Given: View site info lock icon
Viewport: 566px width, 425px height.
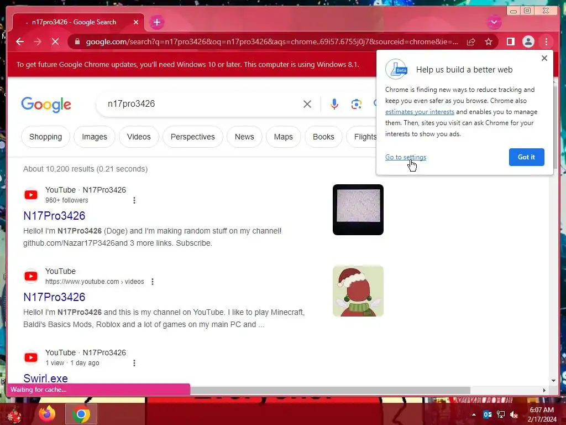Looking at the screenshot, I should point(77,42).
